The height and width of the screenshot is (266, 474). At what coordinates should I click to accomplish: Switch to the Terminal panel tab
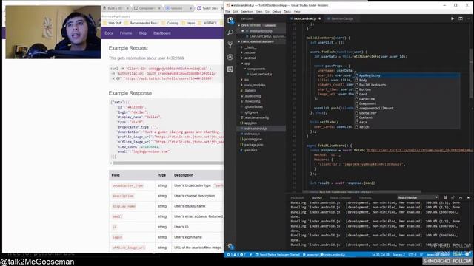point(365,198)
